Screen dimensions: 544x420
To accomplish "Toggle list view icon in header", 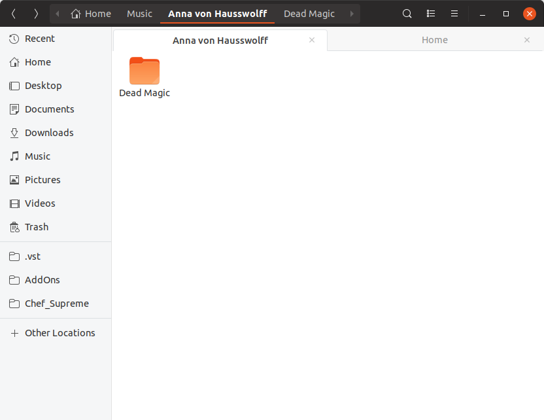I will point(430,14).
